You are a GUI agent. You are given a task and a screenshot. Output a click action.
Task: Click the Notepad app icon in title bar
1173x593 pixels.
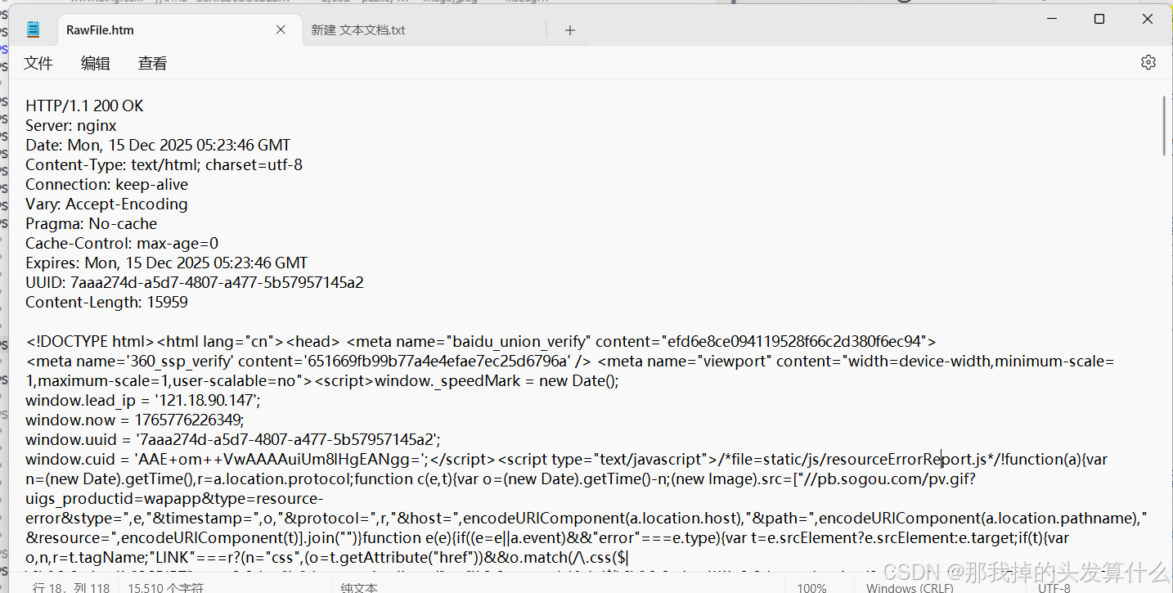34,29
